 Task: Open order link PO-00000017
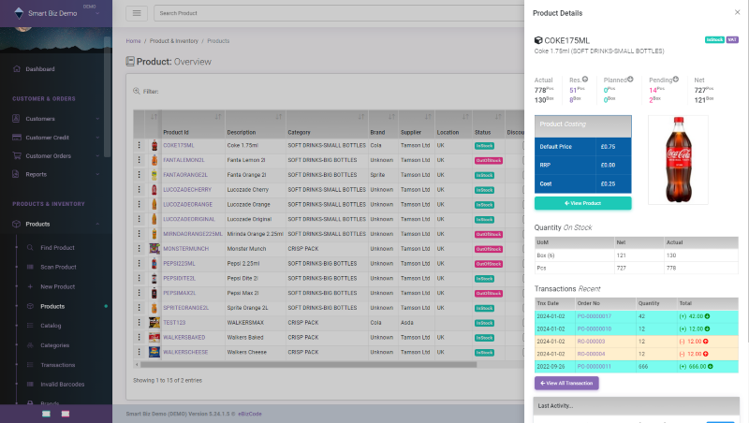[595, 316]
